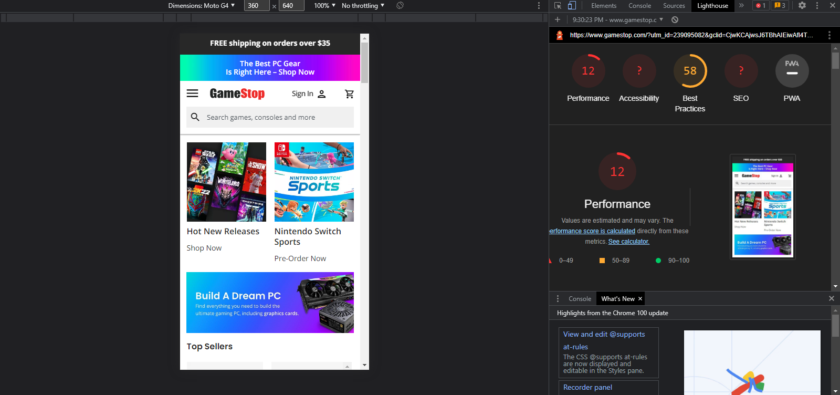Screen dimensions: 840x395
Task: Open the GameStop shopping cart
Action: coord(349,94)
